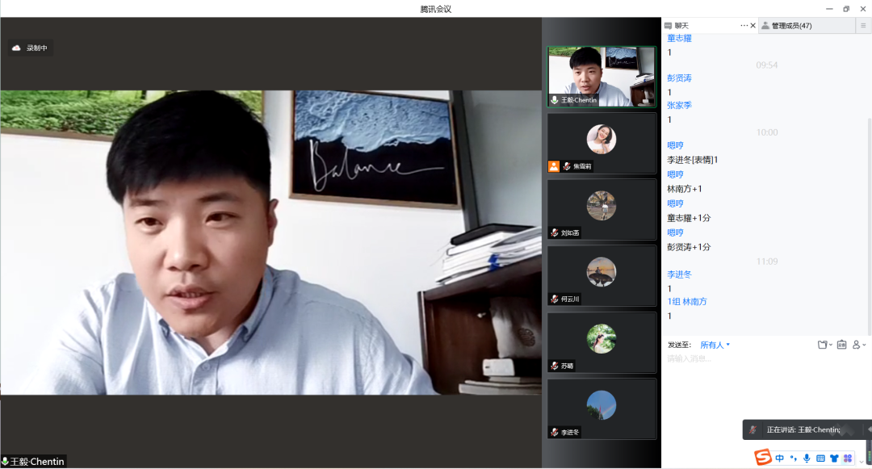Image resolution: width=872 pixels, height=469 pixels.
Task: Click the microphone icon beside 王毅·Chentin main video label
Action: (x=5, y=461)
